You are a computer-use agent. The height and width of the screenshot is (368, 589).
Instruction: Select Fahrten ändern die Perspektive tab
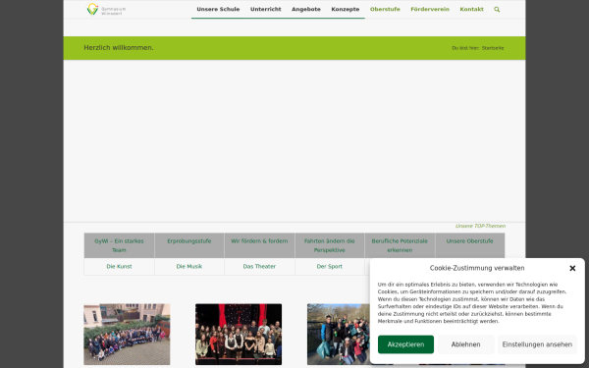tap(330, 245)
